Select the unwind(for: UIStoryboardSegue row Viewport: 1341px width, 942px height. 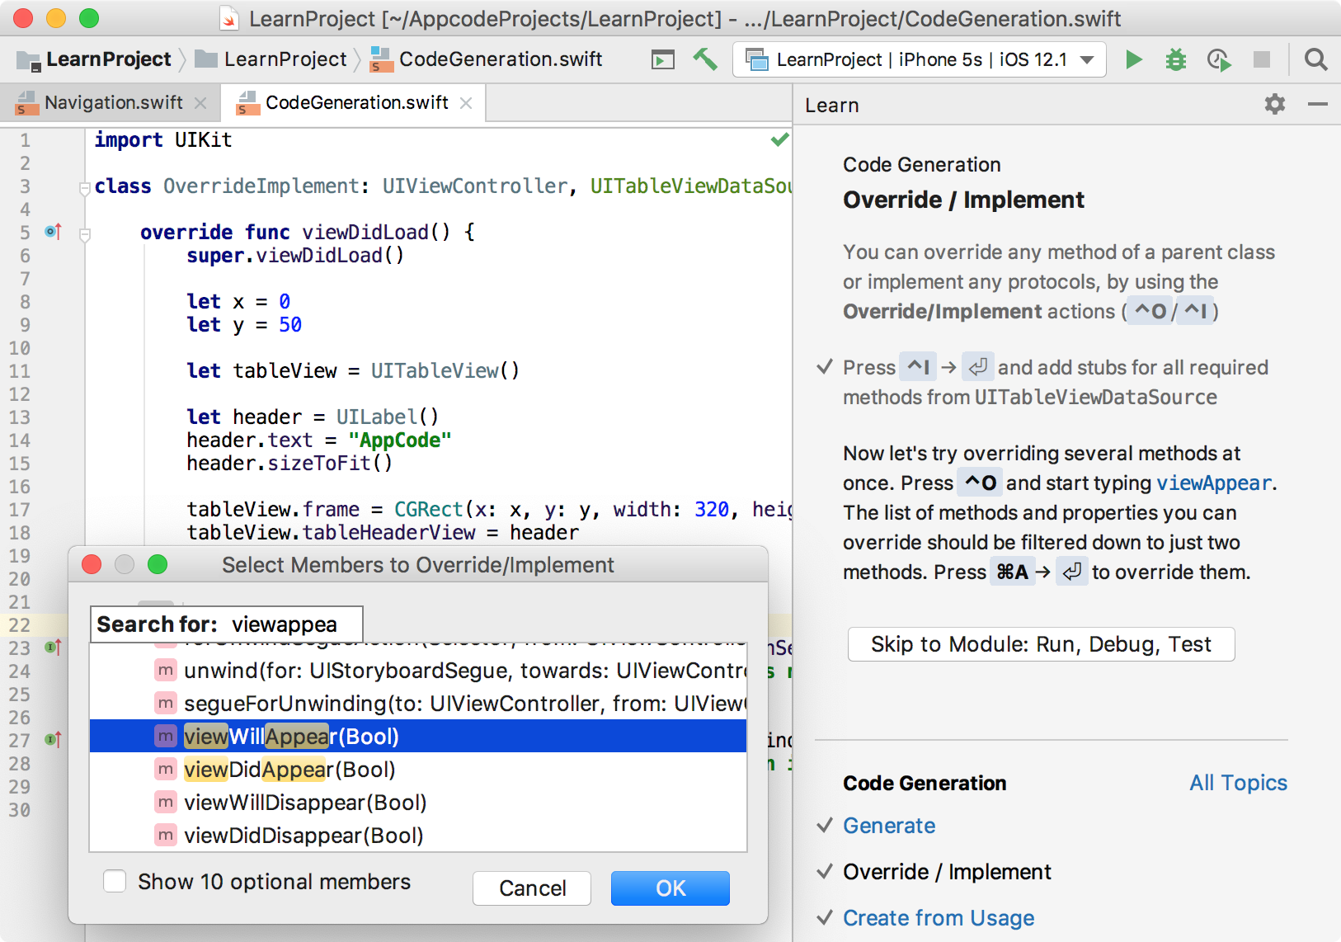pos(418,670)
